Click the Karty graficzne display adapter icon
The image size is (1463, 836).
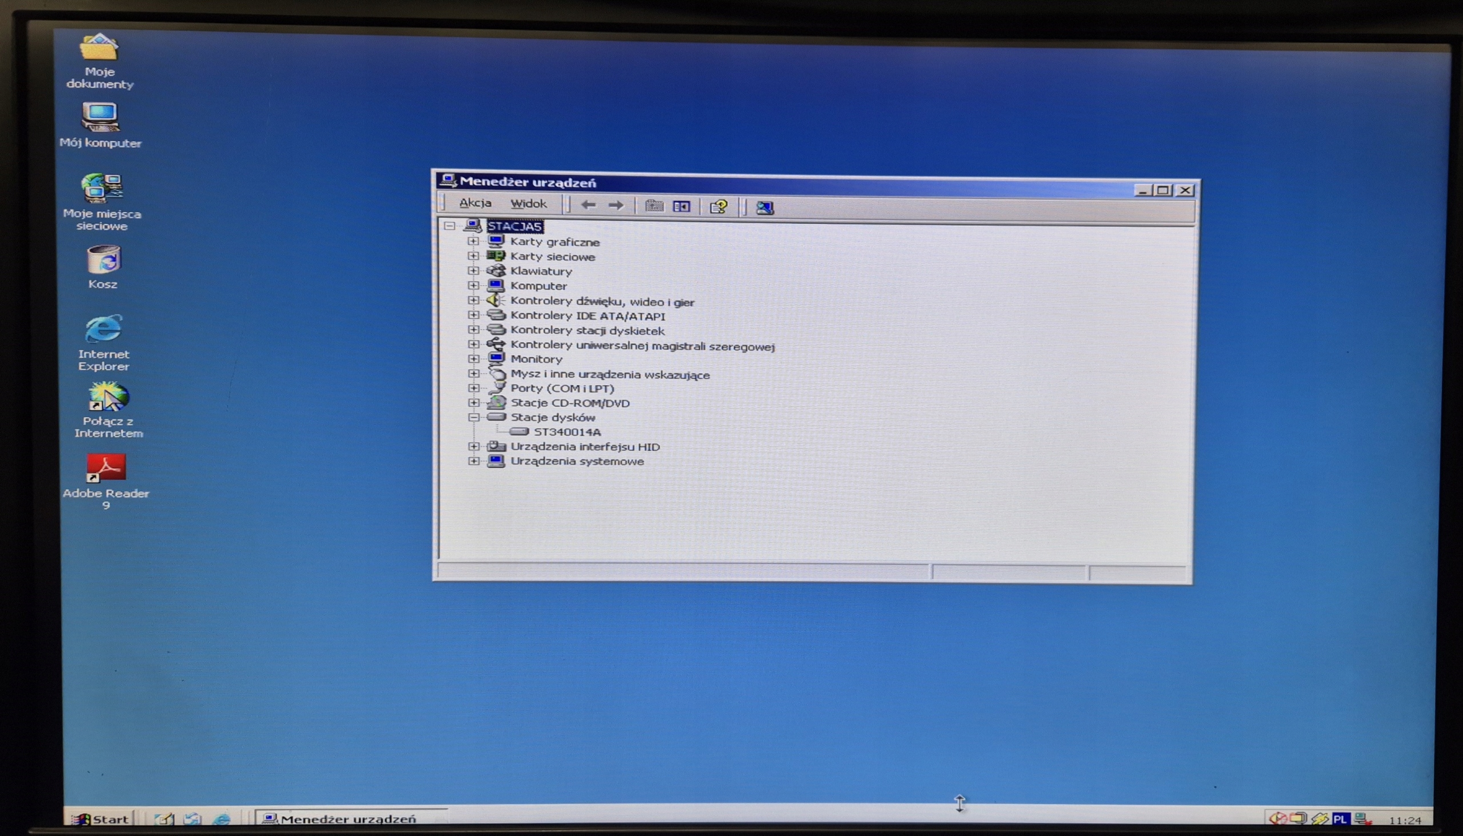[x=495, y=241]
